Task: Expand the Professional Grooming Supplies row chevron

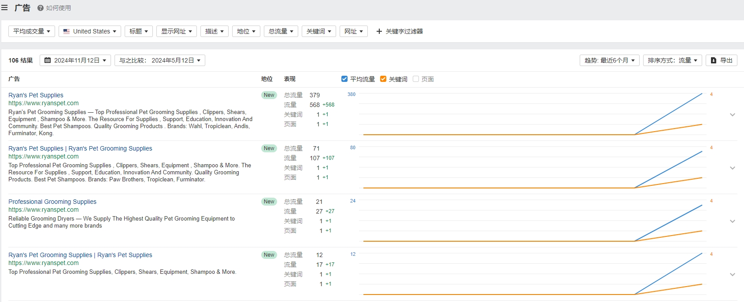Action: click(733, 221)
